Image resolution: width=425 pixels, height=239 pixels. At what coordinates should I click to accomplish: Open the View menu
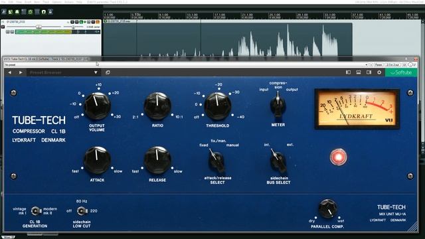click(x=19, y=2)
